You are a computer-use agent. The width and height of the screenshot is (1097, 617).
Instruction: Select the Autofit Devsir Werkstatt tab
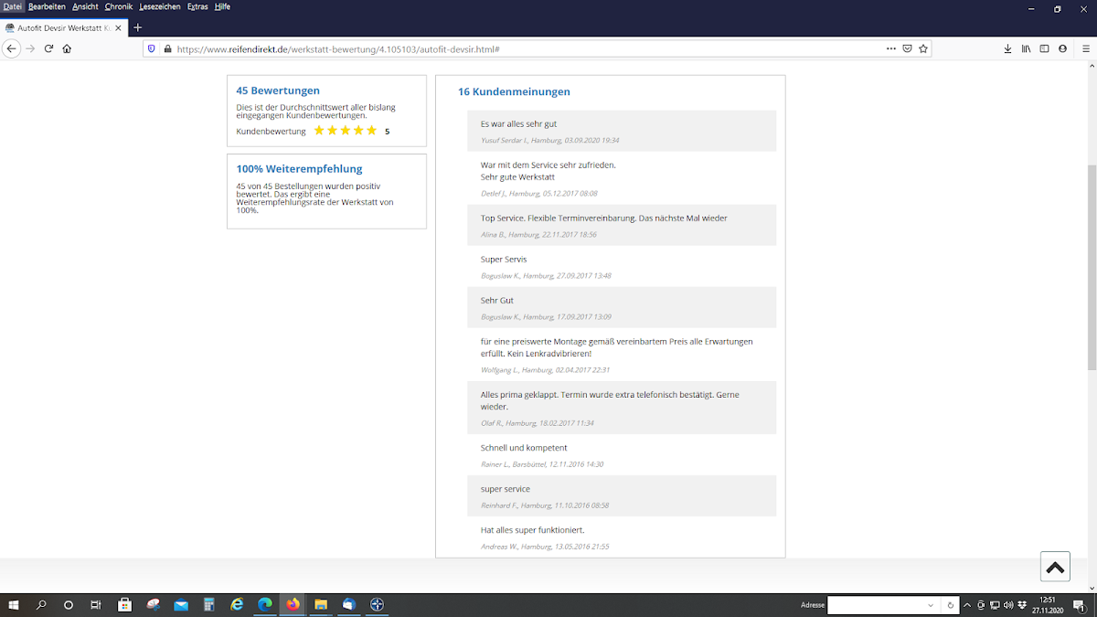click(x=64, y=27)
